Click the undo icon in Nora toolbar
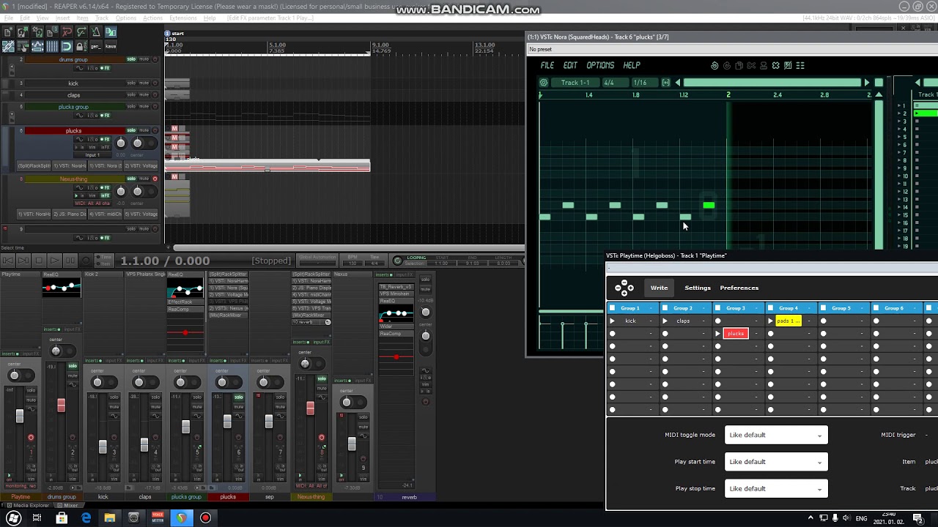Image resolution: width=938 pixels, height=527 pixels. 714,66
